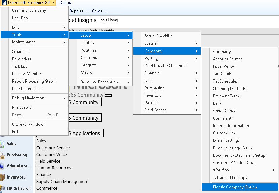Open Credit Cards setup

coord(240,111)
